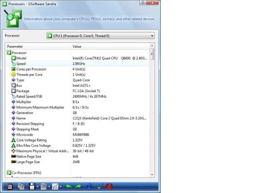
Task: Click the red cancel icon
Action: point(109,186)
